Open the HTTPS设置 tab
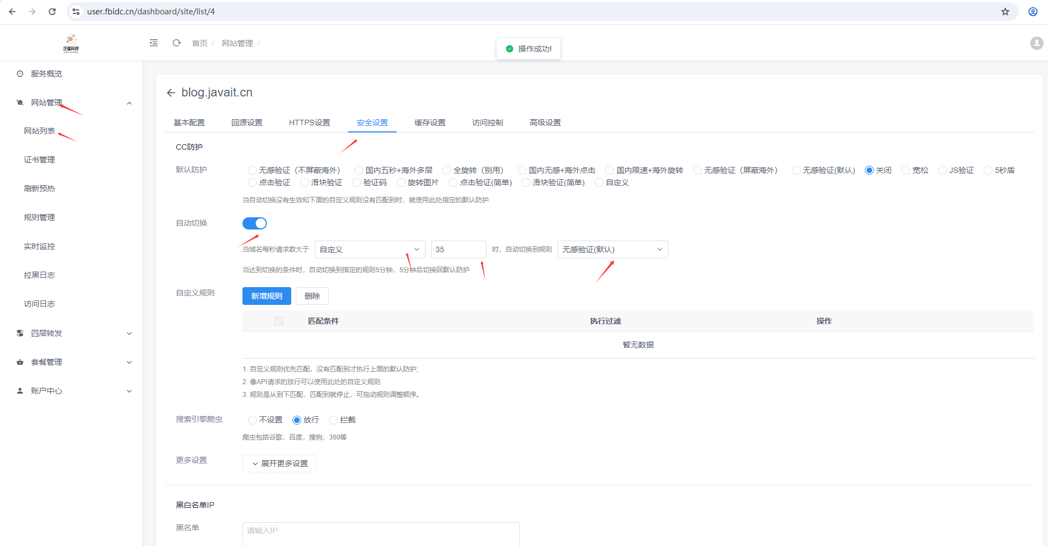This screenshot has width=1048, height=546. [310, 123]
